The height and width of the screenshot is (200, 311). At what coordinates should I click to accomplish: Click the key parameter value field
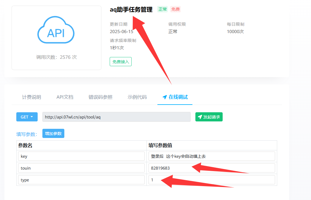point(212,156)
